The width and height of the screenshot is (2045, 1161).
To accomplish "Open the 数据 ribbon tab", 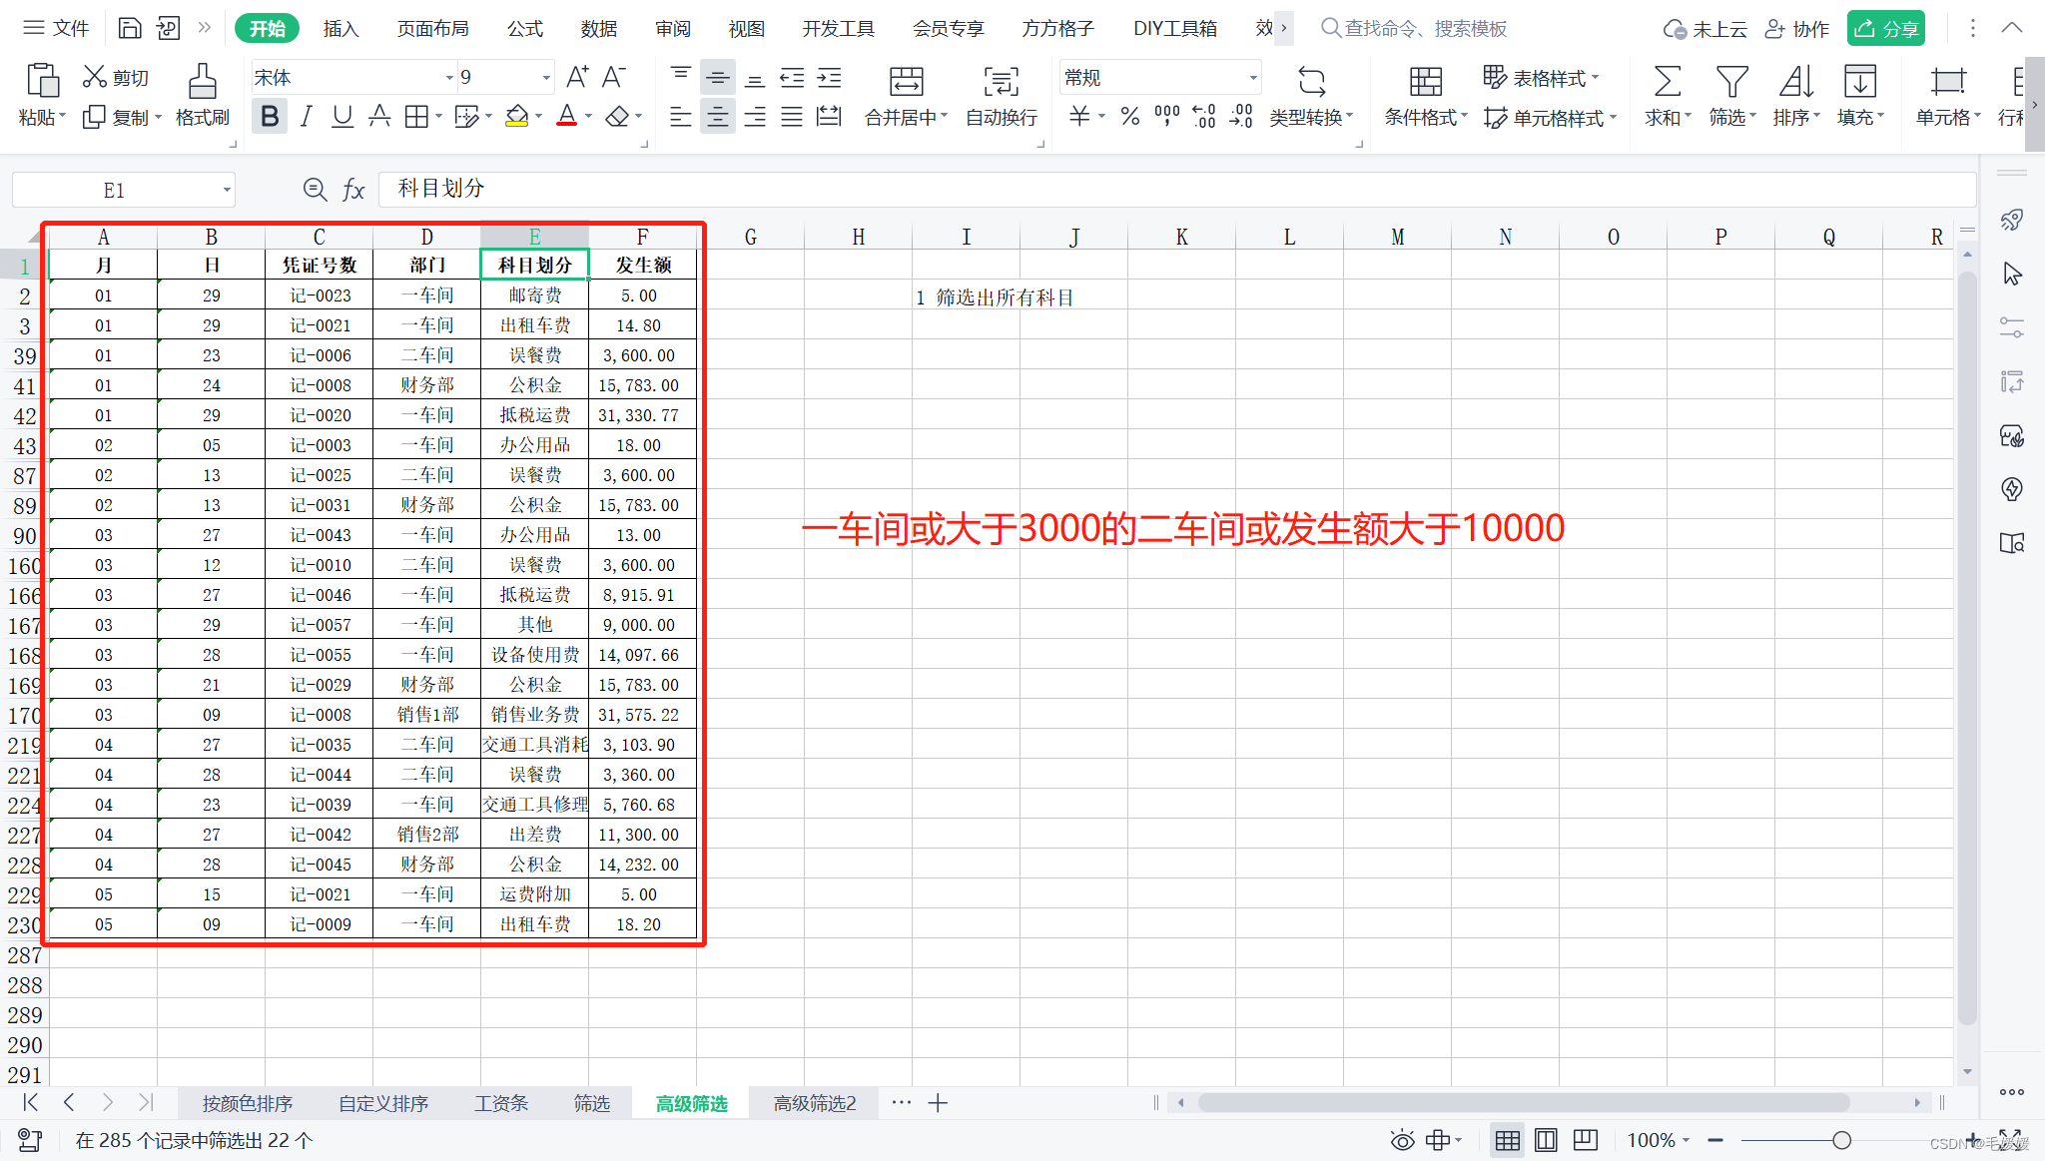I will click(x=598, y=29).
